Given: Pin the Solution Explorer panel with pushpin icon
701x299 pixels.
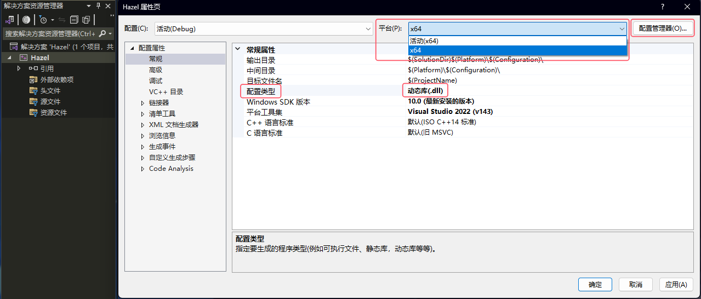Looking at the screenshot, I should [98, 5].
